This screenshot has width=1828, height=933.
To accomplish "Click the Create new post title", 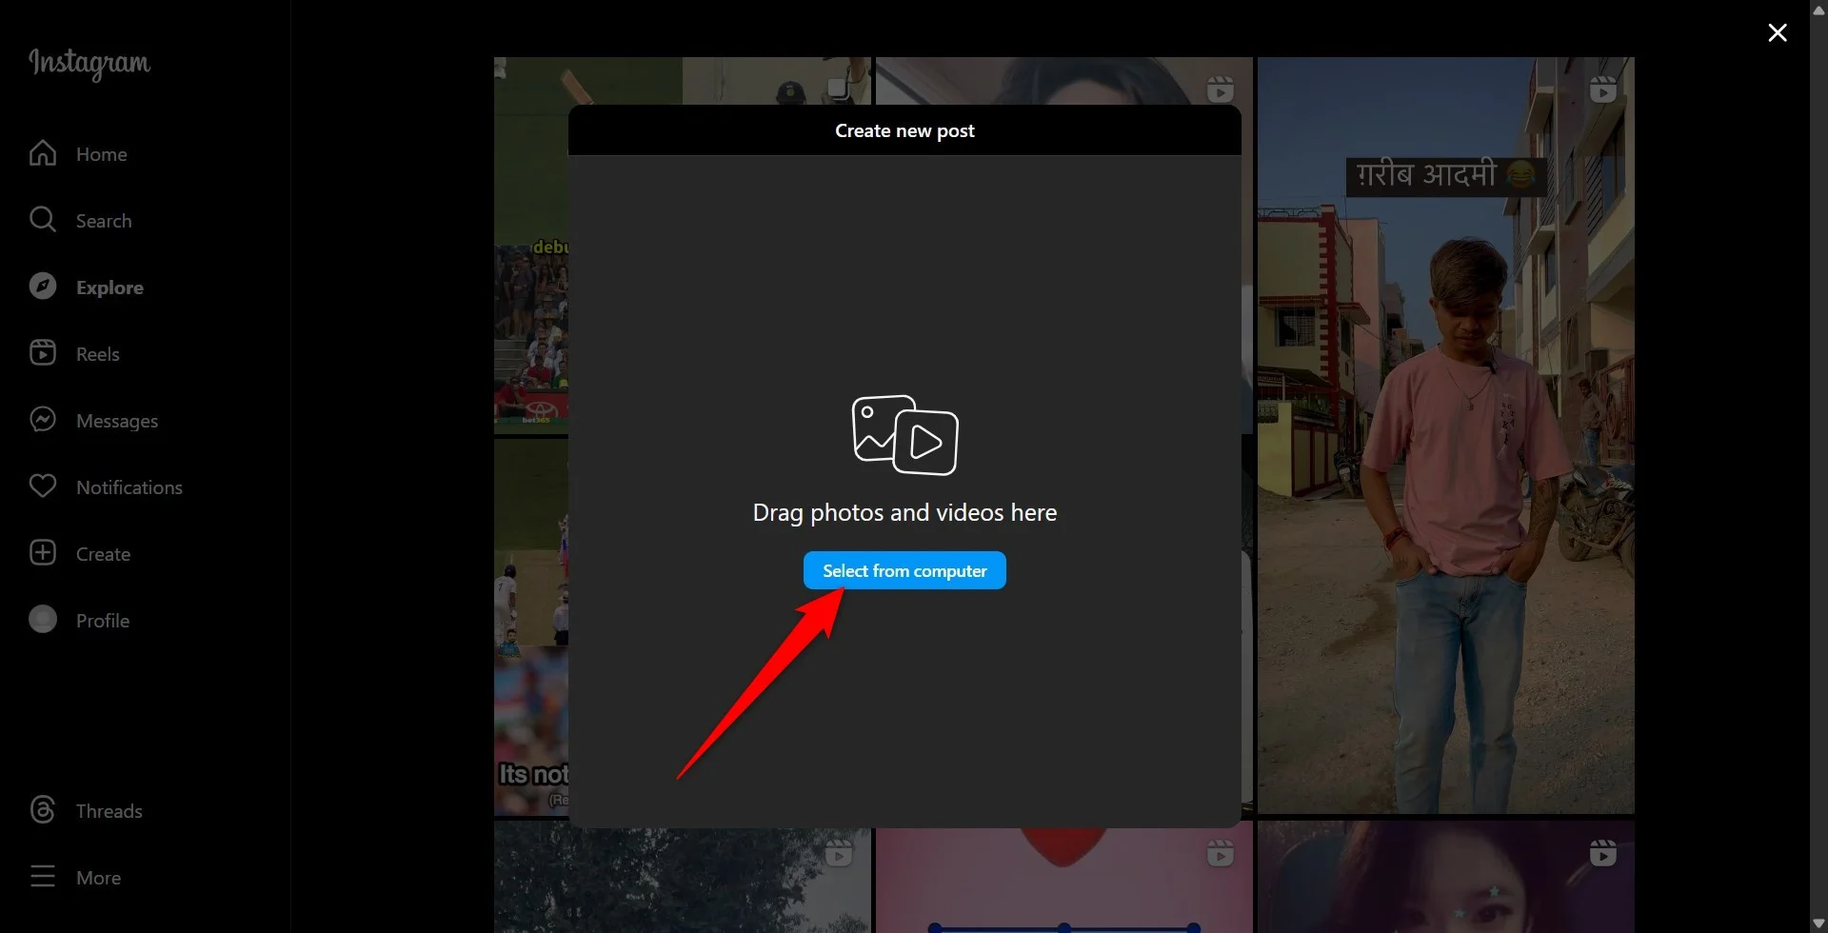I will (904, 130).
